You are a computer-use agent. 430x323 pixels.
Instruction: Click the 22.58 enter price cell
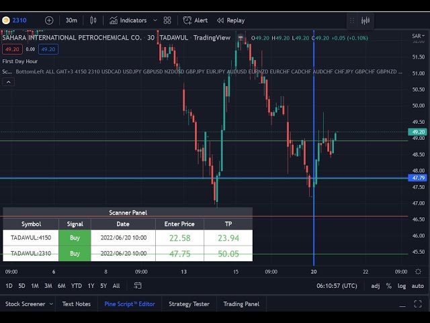(179, 238)
